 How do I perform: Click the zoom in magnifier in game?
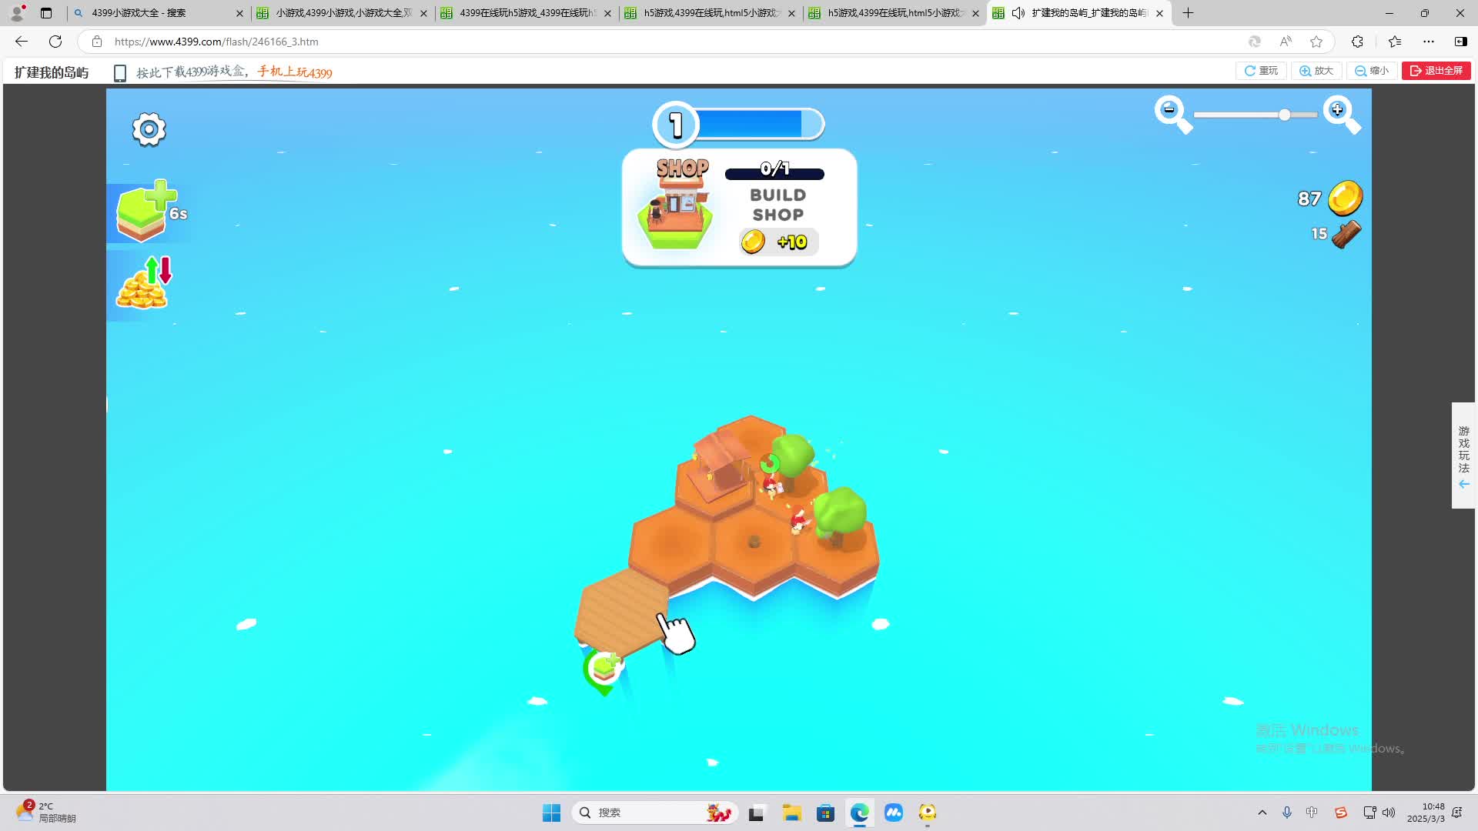1340,113
